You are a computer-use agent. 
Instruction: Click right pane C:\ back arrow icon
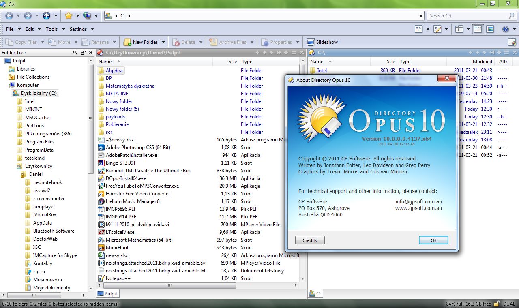pyautogui.click(x=470, y=53)
